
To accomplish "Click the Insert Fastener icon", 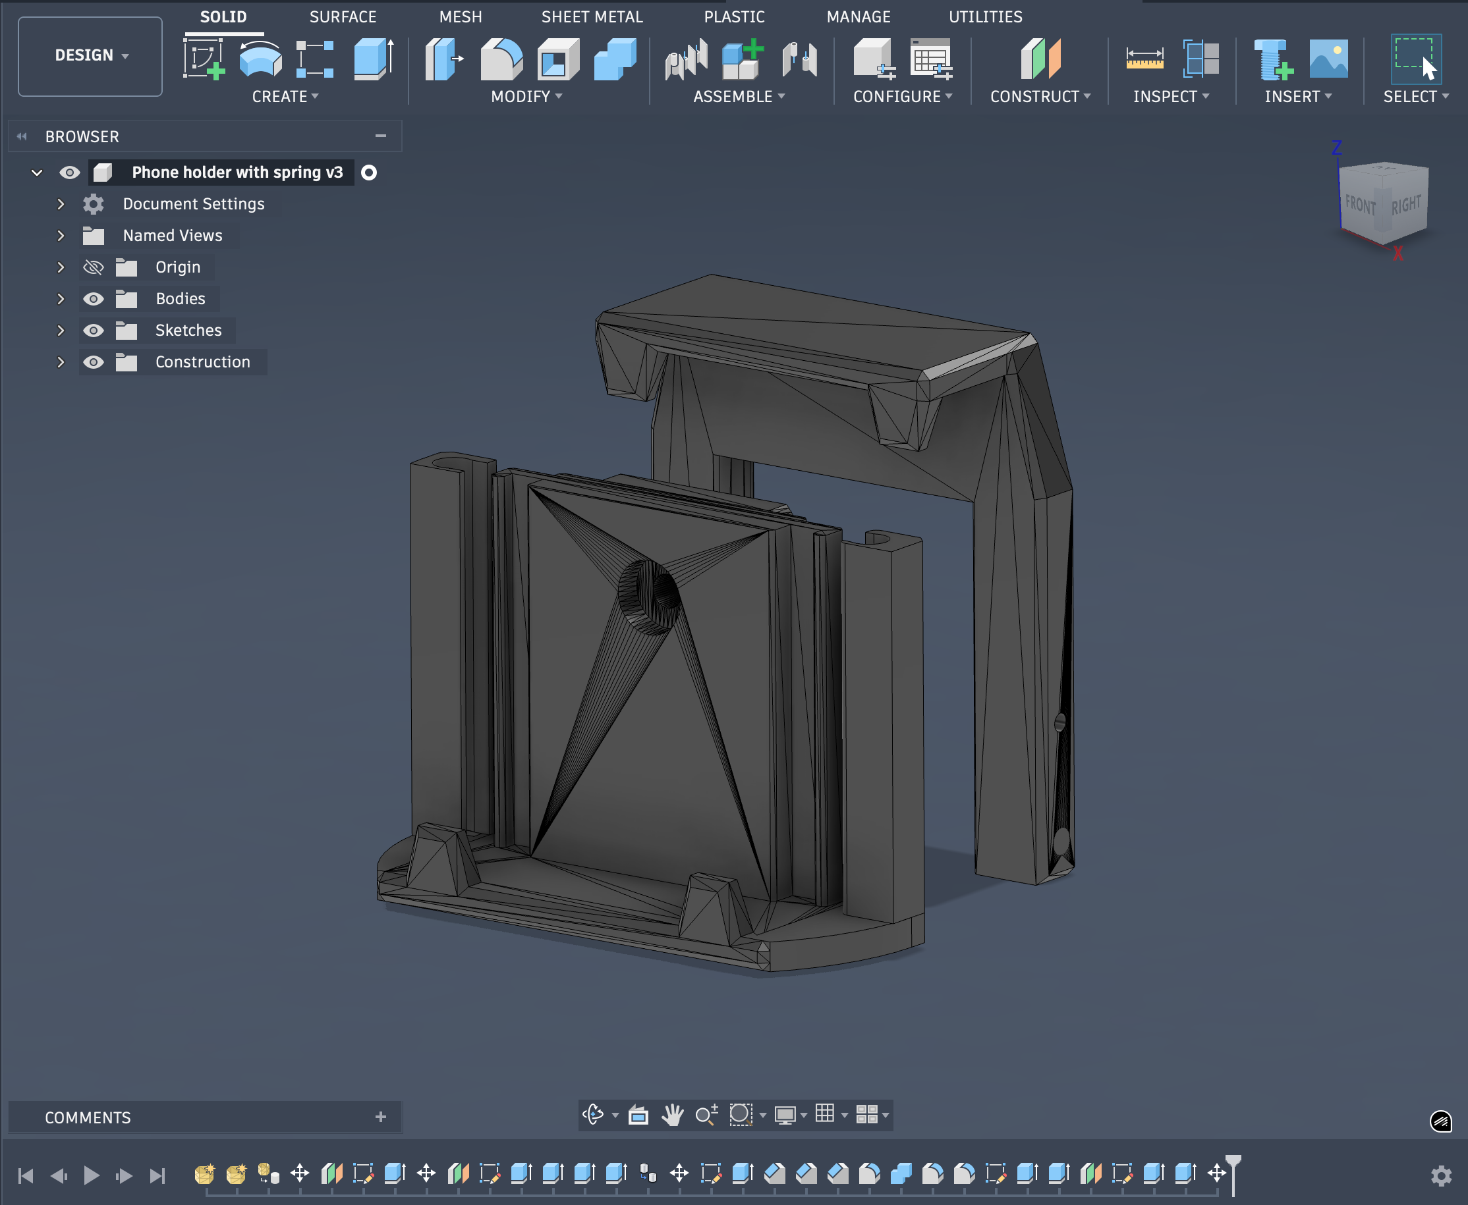I will coord(1272,59).
